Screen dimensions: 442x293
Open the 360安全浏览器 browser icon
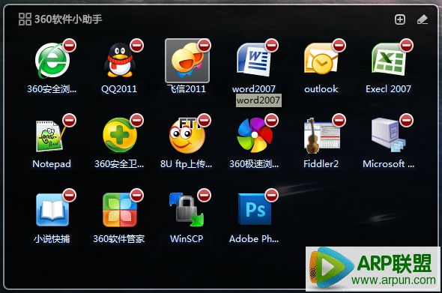pyautogui.click(x=52, y=61)
